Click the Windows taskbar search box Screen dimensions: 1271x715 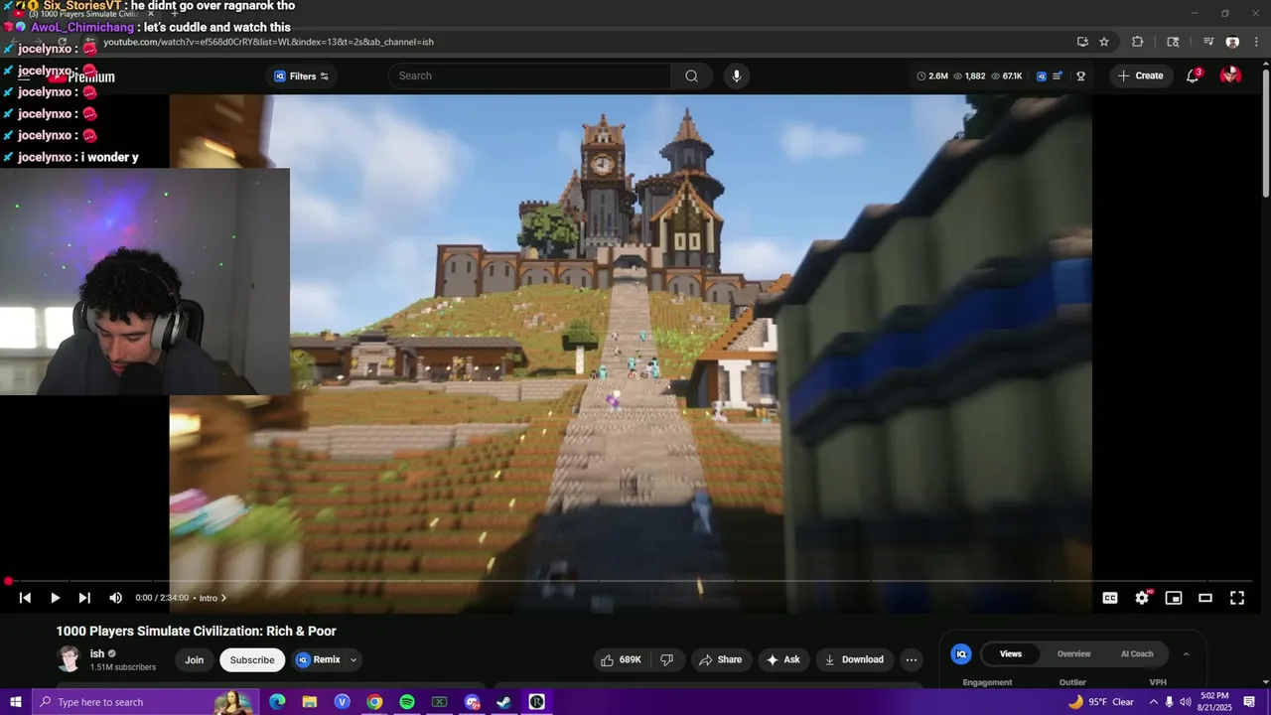coord(144,702)
